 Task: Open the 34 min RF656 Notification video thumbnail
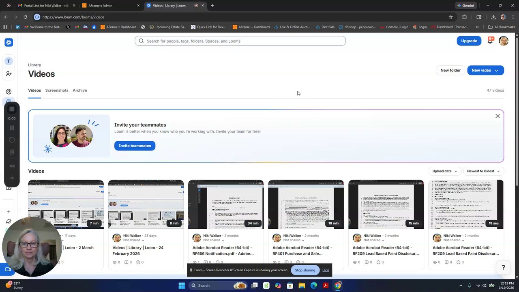coord(226,204)
